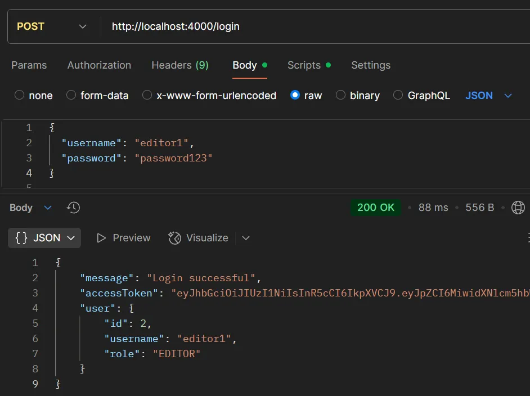Switch to the Headers (9) tab
This screenshot has width=530, height=396.
coord(180,65)
